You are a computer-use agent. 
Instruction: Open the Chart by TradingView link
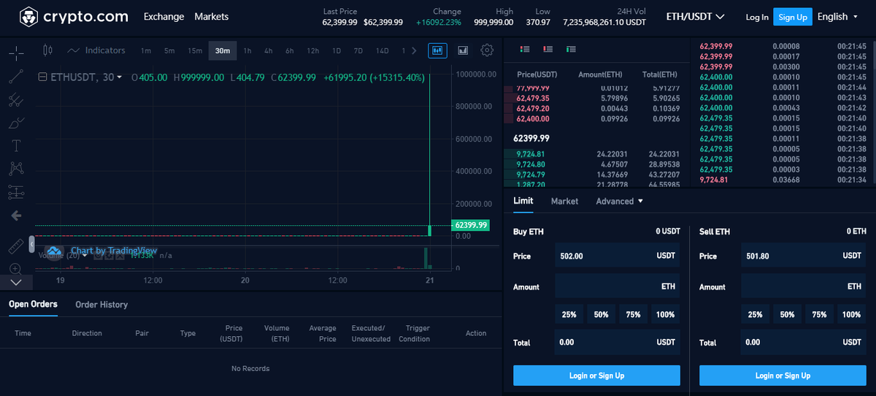pyautogui.click(x=113, y=251)
